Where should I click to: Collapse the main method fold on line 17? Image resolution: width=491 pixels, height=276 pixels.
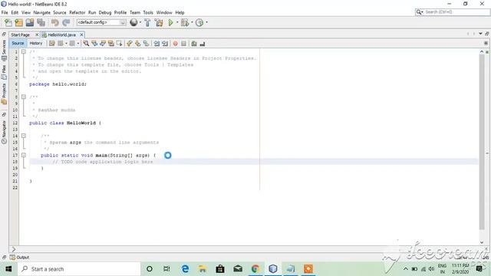click(24, 155)
